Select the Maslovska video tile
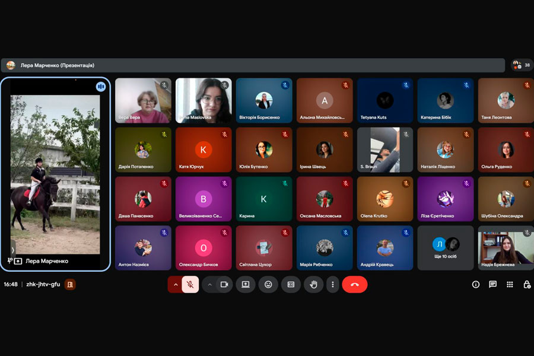Screen dimensions: 534x356 [204, 100]
